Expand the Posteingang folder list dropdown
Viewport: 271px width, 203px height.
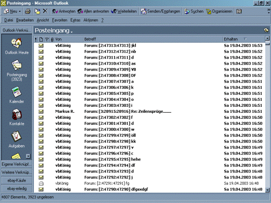tap(72, 31)
